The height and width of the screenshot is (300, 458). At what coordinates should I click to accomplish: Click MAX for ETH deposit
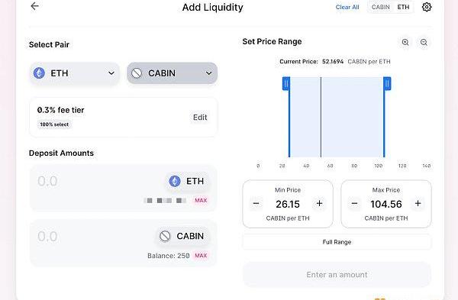201,201
